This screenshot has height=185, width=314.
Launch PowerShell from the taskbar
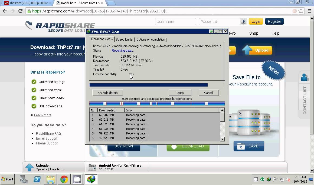tap(37, 179)
